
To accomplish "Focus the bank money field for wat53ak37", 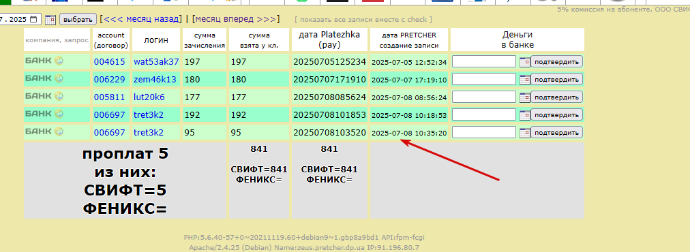I will (484, 61).
